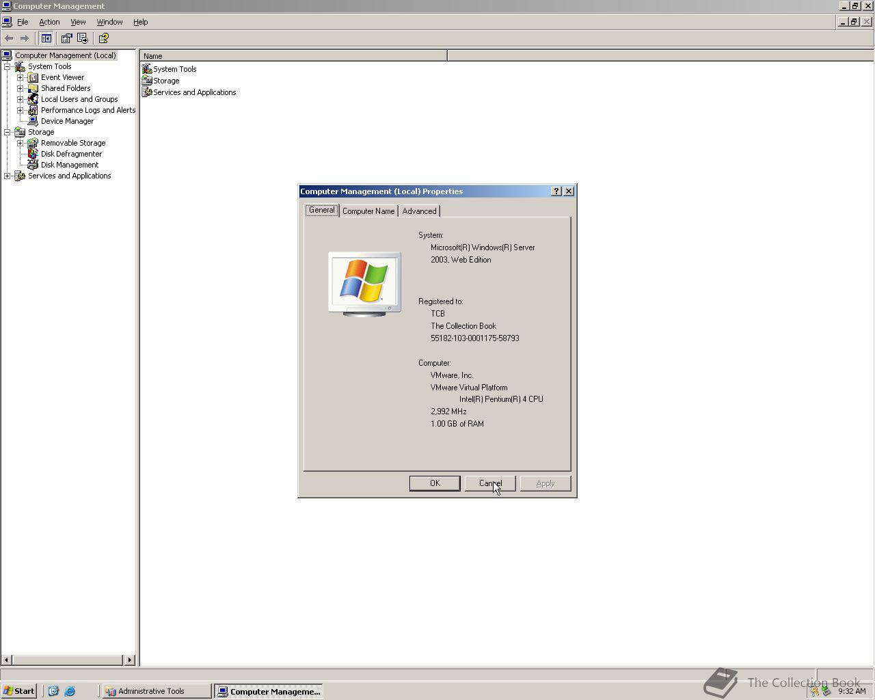This screenshot has width=875, height=700.
Task: Collapse the System Tools tree node
Action: (8, 66)
